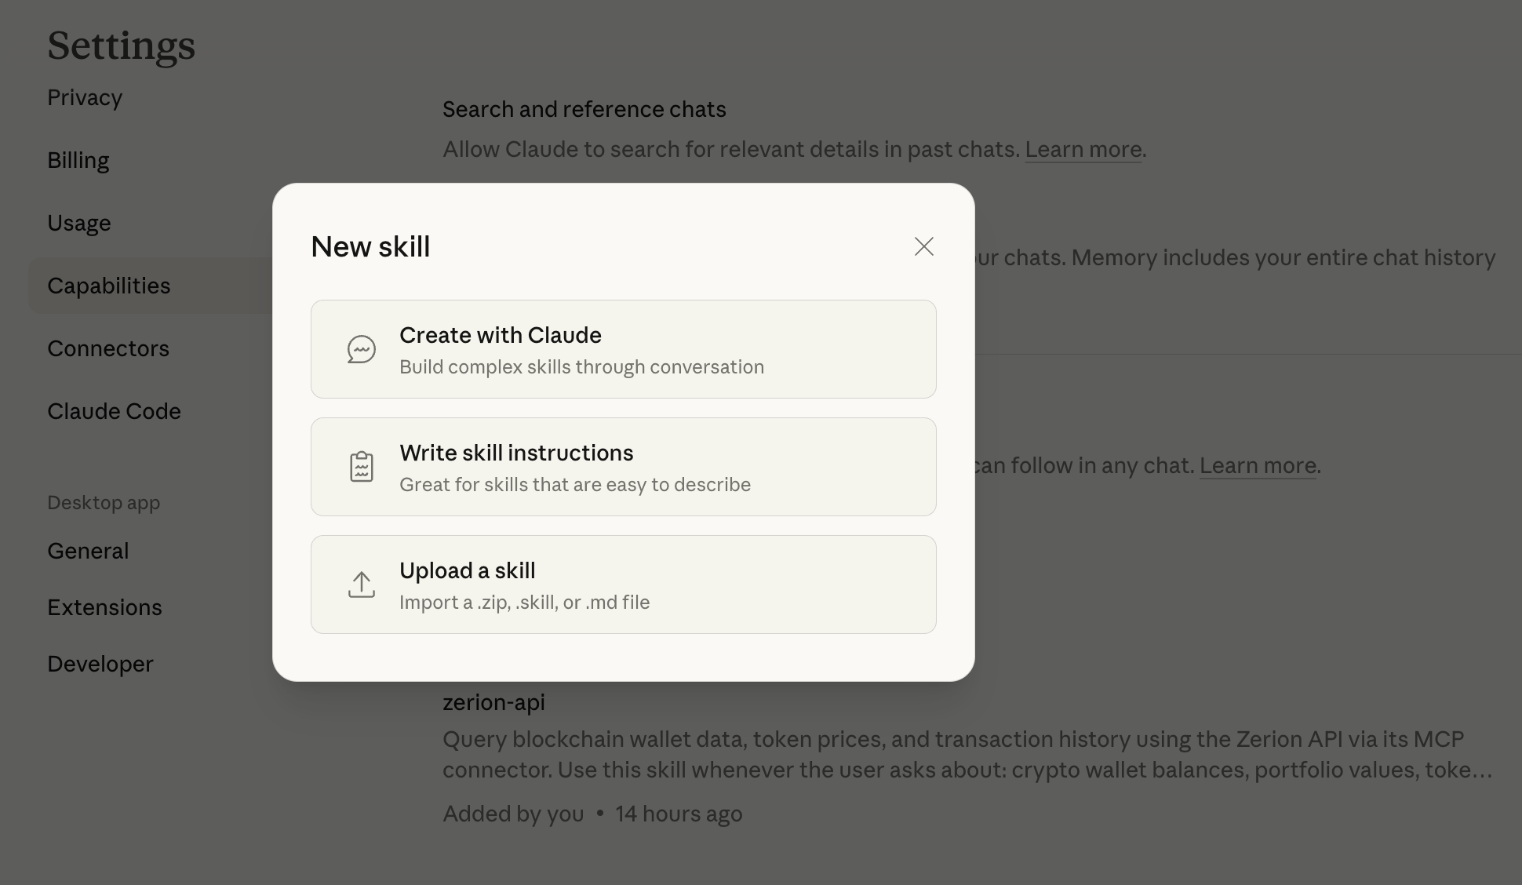The width and height of the screenshot is (1522, 885).
Task: Open Connectors settings
Action: coord(108,349)
